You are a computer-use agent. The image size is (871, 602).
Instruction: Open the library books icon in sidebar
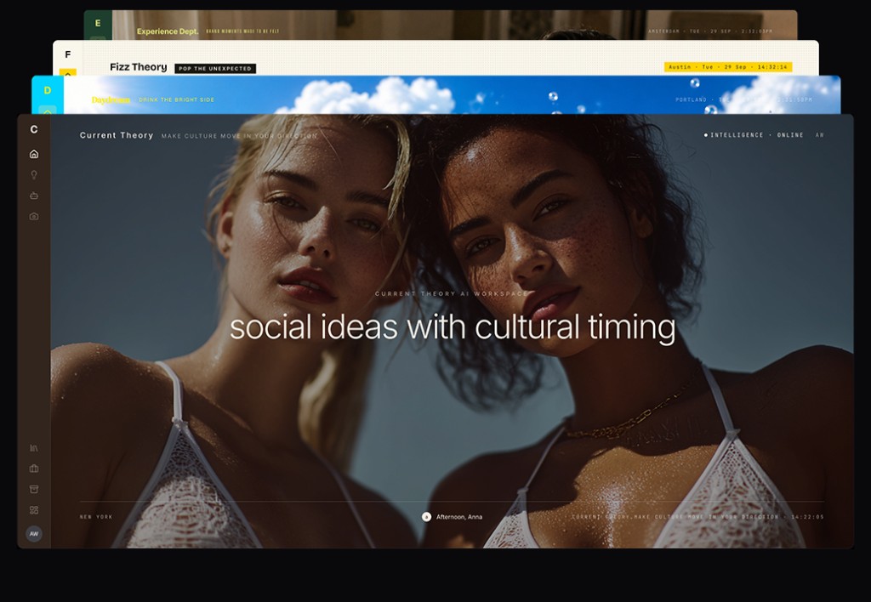pos(34,447)
